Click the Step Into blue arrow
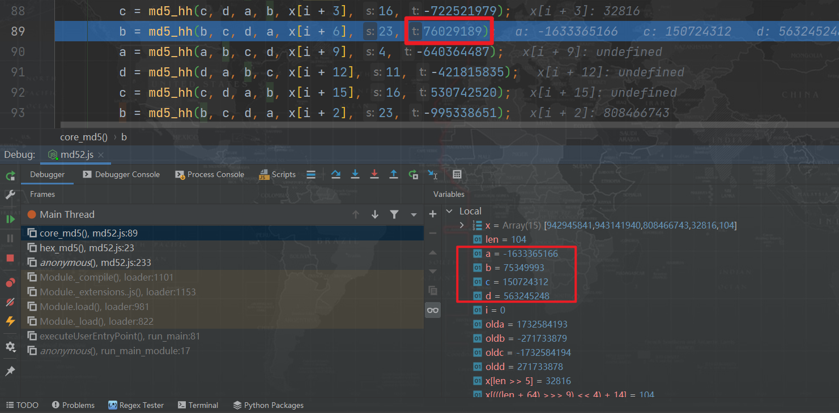Screen dimensions: 839x413 point(355,174)
